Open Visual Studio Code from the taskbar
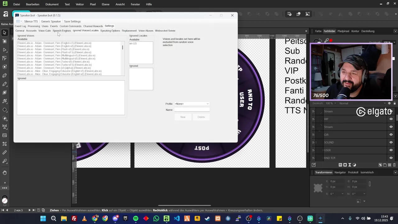 click(177, 218)
